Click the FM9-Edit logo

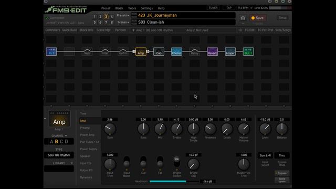pos(66,9)
